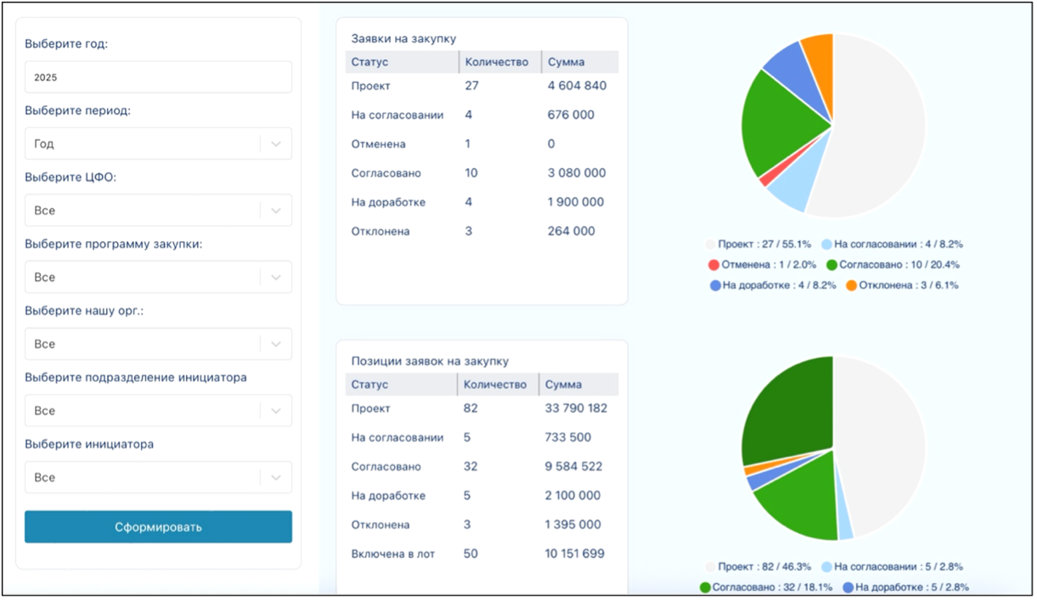The height and width of the screenshot is (601, 1037).
Task: Click the year input field showing 2025
Action: (158, 77)
